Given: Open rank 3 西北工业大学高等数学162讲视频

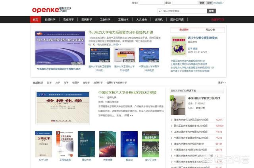Looking at the screenshot, I should (x=190, y=126).
